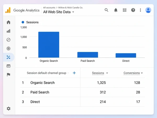Select the Paid Search table row name

coord(40,92)
